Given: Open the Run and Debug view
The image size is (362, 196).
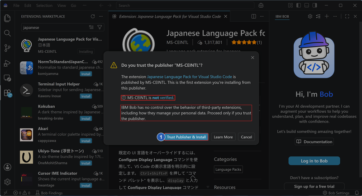Looking at the screenshot, I should point(7,63).
